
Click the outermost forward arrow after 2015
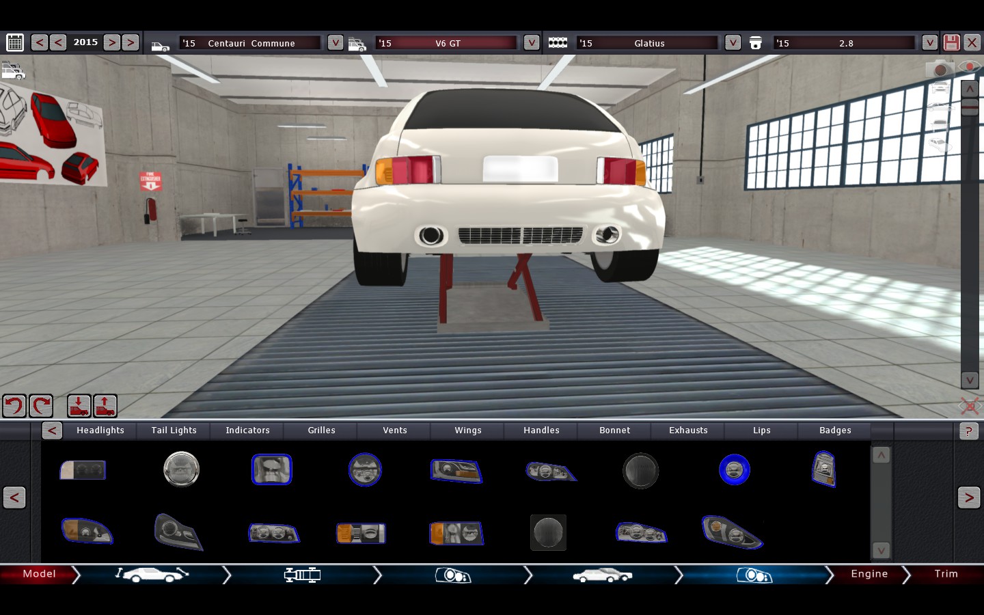click(131, 42)
